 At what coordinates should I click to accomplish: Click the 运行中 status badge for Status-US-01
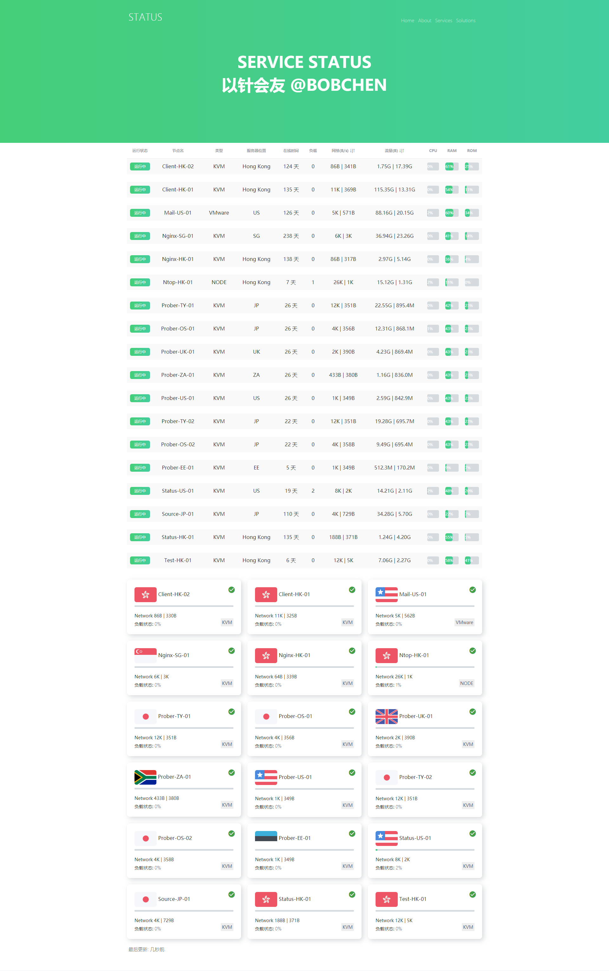tap(140, 490)
